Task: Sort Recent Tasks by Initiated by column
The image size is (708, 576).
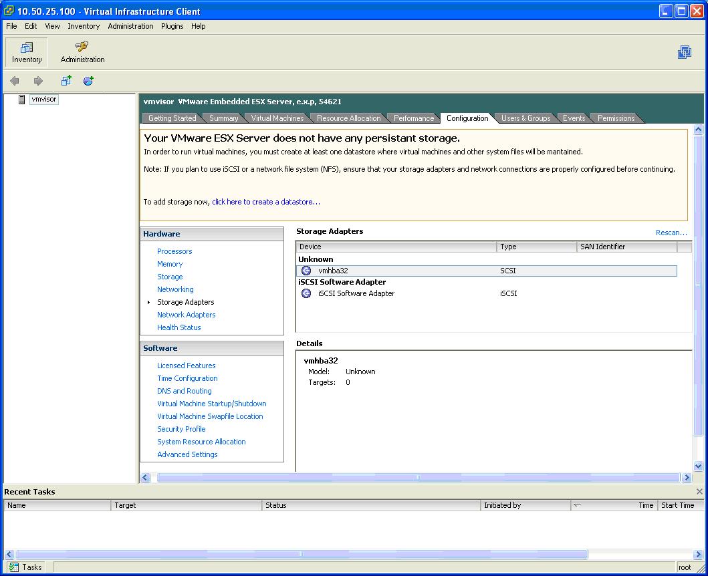Action: tap(525, 505)
